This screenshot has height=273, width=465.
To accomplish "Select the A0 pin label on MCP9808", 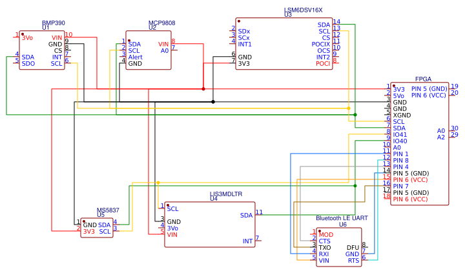I will tap(165, 51).
